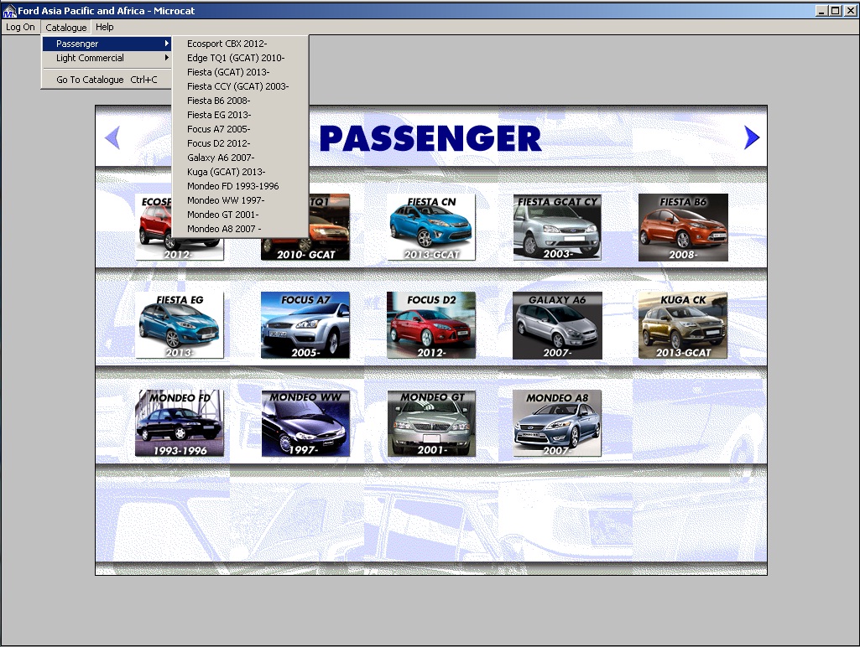This screenshot has height=647, width=860.
Task: Maximize the Microcat window
Action: pyautogui.click(x=835, y=10)
